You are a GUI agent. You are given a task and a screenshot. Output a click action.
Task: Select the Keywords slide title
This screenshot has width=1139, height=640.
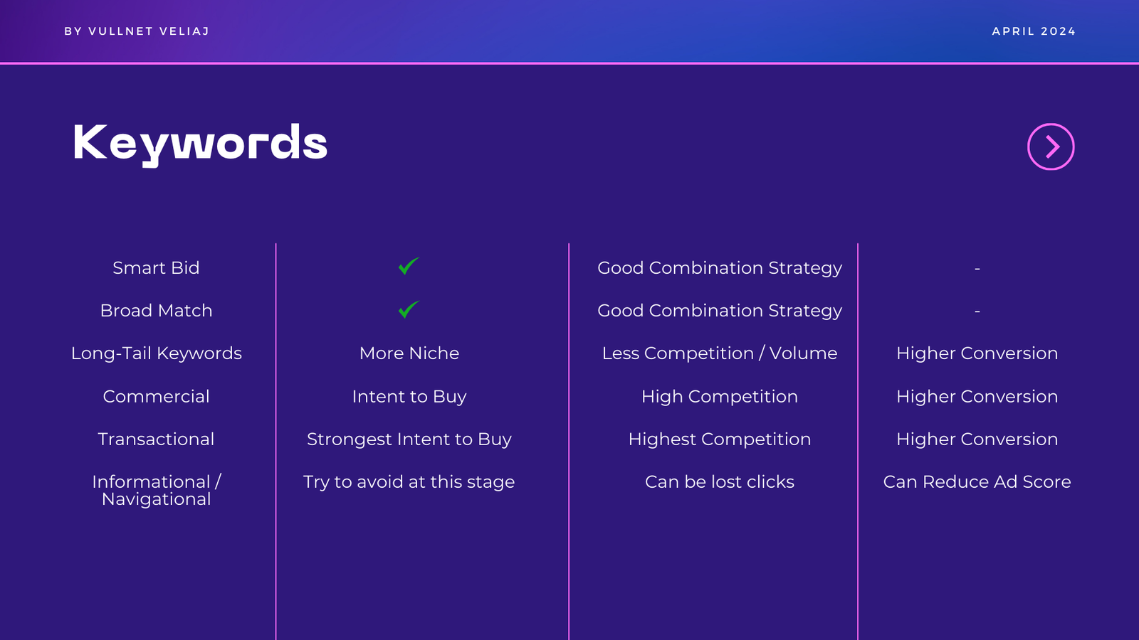click(x=200, y=144)
